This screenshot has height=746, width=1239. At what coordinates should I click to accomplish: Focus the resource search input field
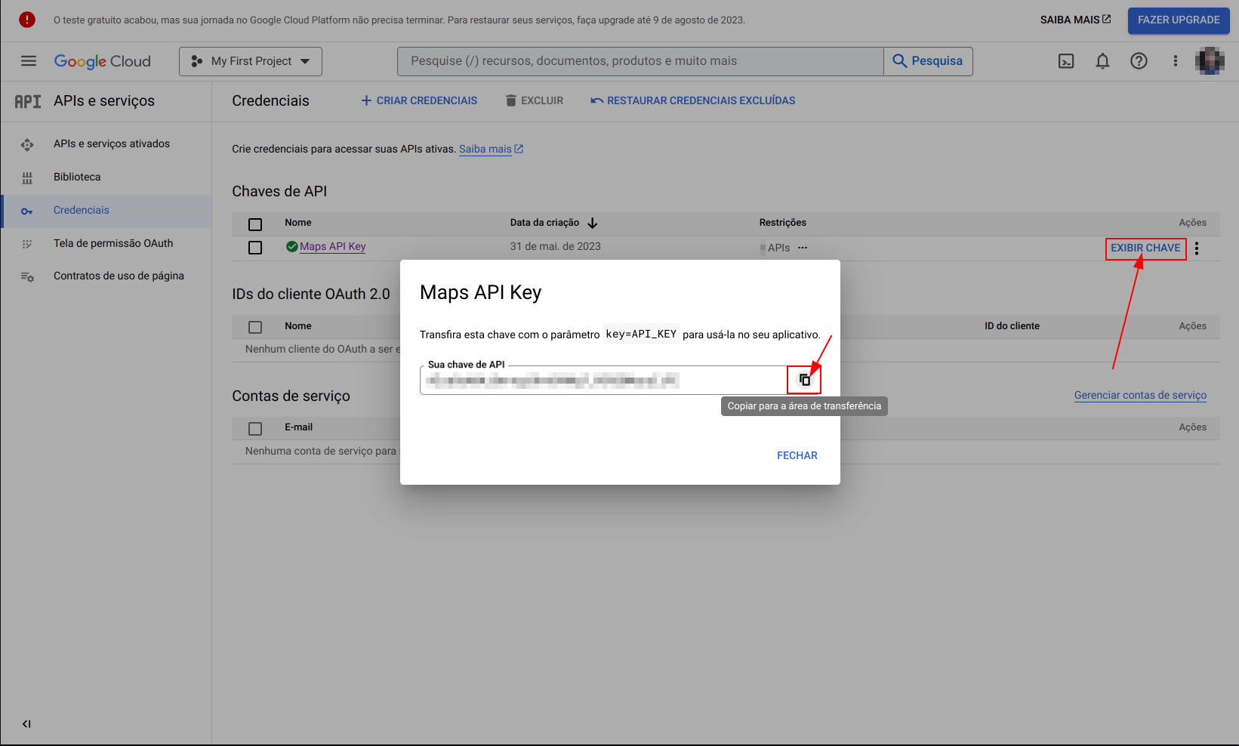point(640,61)
